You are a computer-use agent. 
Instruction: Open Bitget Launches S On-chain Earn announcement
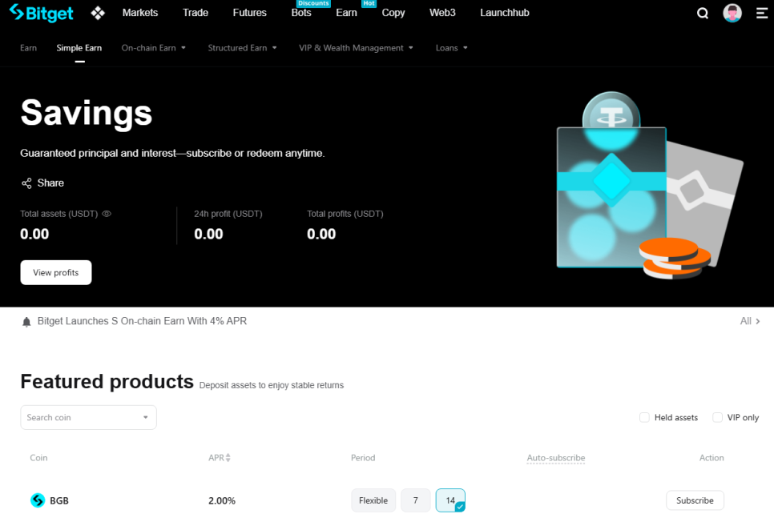coord(142,321)
